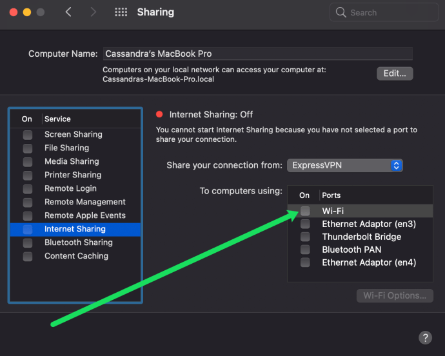Click the forward navigation chevron
The image size is (445, 356).
coord(93,12)
